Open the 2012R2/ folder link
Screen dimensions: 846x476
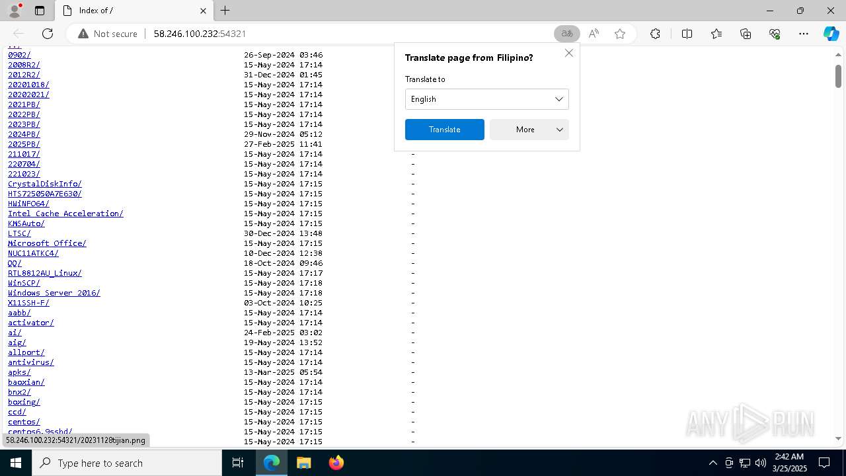24,75
